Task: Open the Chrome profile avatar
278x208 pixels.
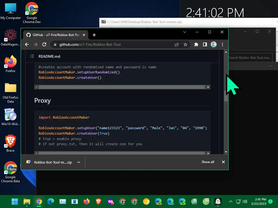Action: (x=213, y=45)
